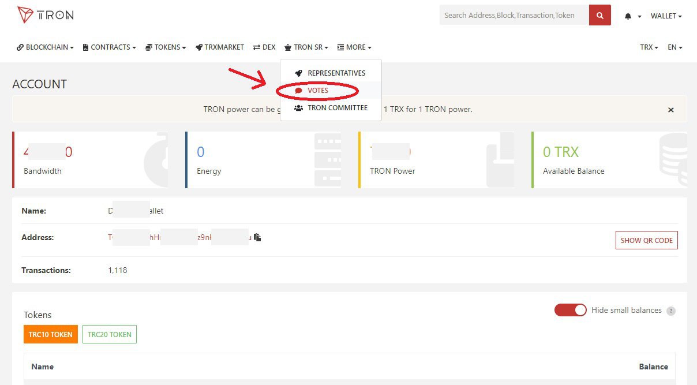Expand the BLOCKCHAIN menu

pyautogui.click(x=46, y=47)
